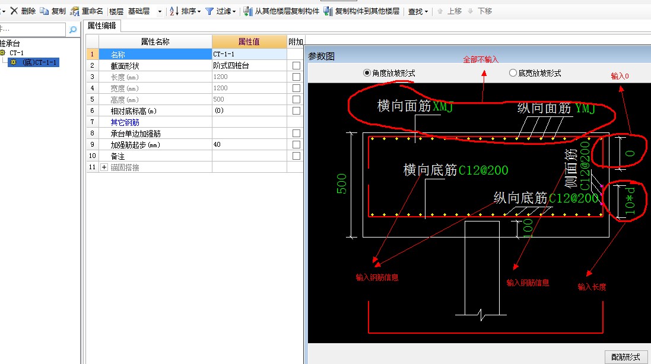The width and height of the screenshot is (651, 364).
Task: Click the green 100 pile embed dimension
Action: (528, 228)
